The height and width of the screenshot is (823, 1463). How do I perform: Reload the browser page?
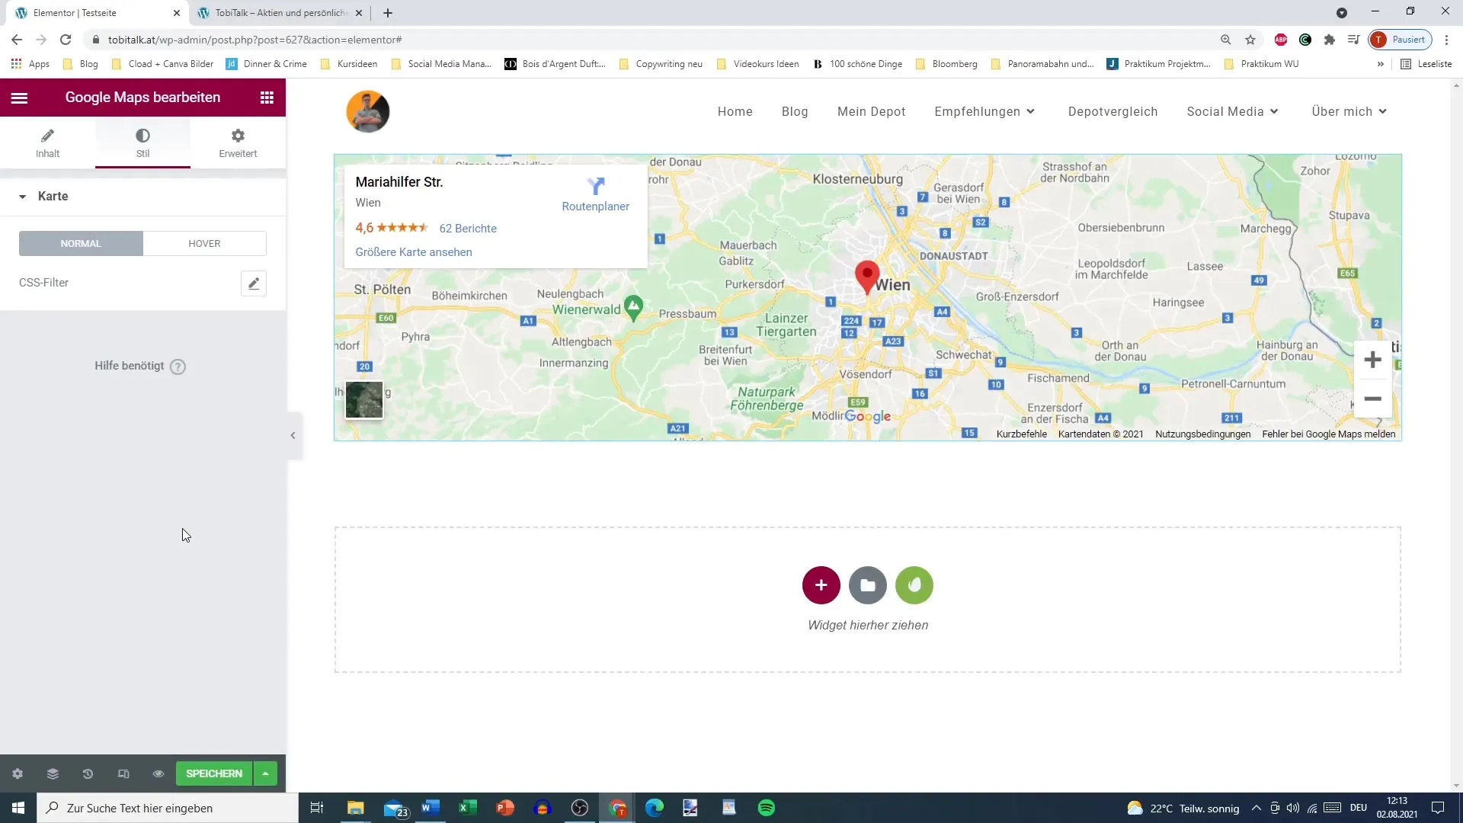pos(66,40)
